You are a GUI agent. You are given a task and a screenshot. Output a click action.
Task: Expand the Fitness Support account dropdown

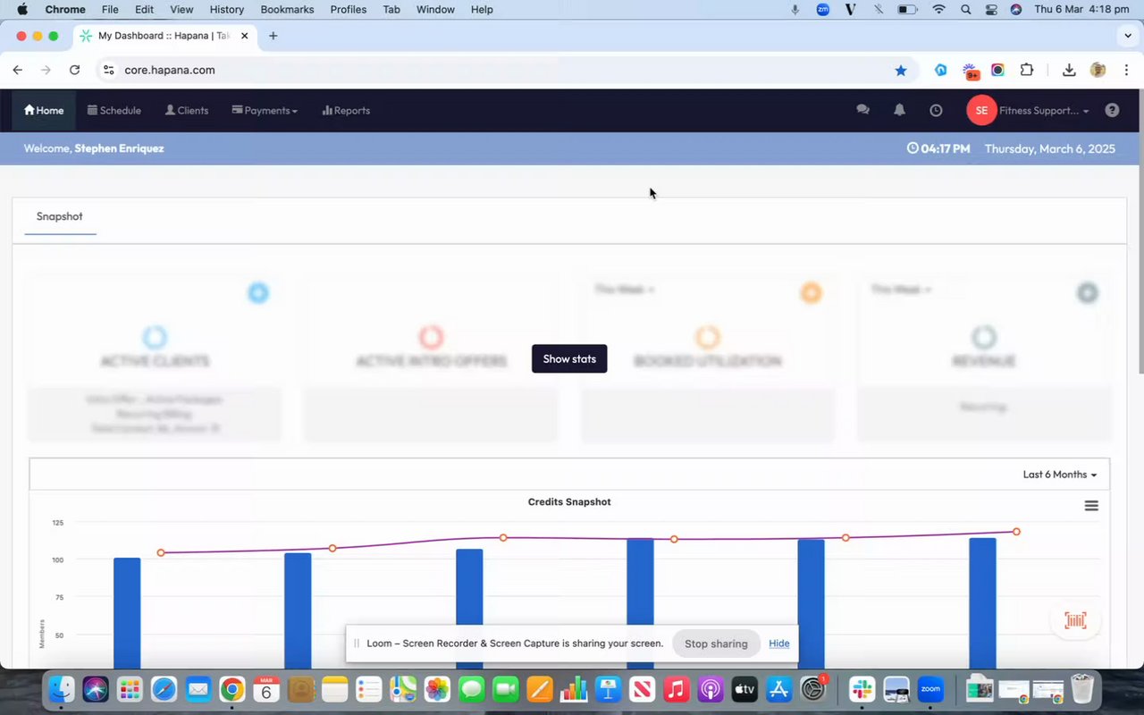(1044, 110)
